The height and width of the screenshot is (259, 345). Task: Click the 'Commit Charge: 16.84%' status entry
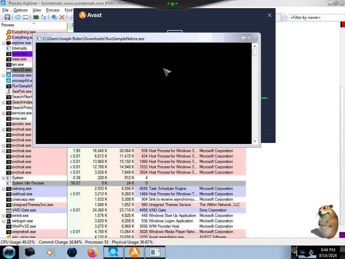[x=60, y=242]
